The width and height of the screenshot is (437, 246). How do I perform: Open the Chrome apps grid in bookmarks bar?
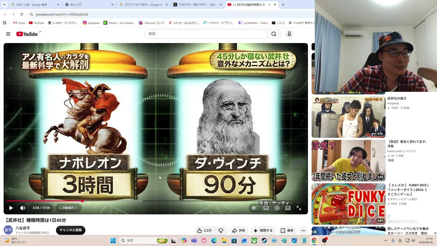(x=4, y=23)
